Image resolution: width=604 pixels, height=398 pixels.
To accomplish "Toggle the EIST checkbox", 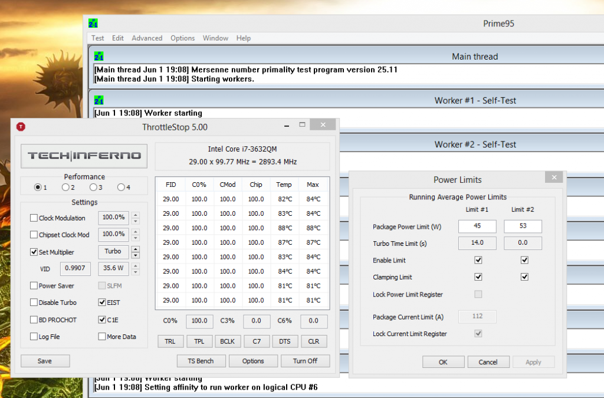I will [x=102, y=302].
